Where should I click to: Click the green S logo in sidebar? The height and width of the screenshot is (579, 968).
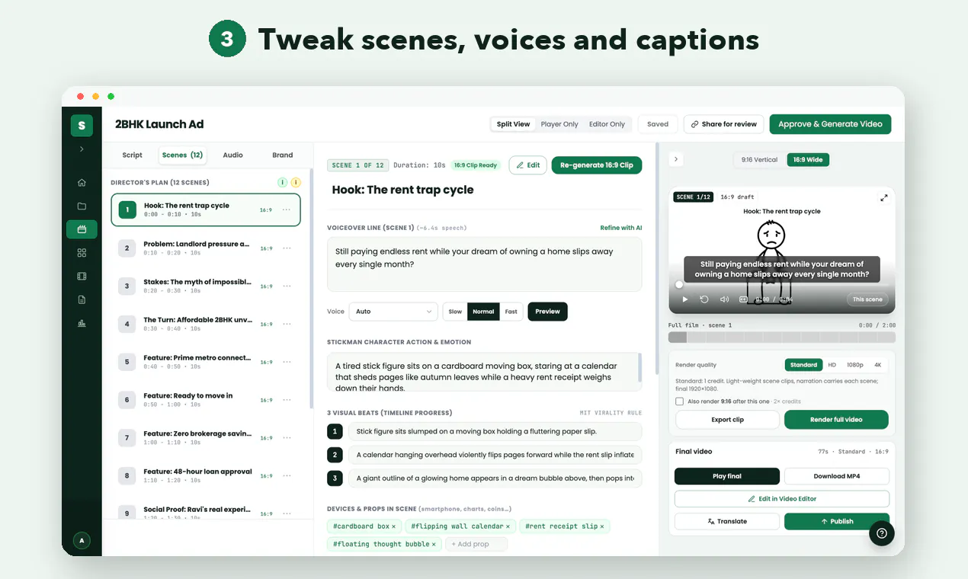[x=82, y=126]
